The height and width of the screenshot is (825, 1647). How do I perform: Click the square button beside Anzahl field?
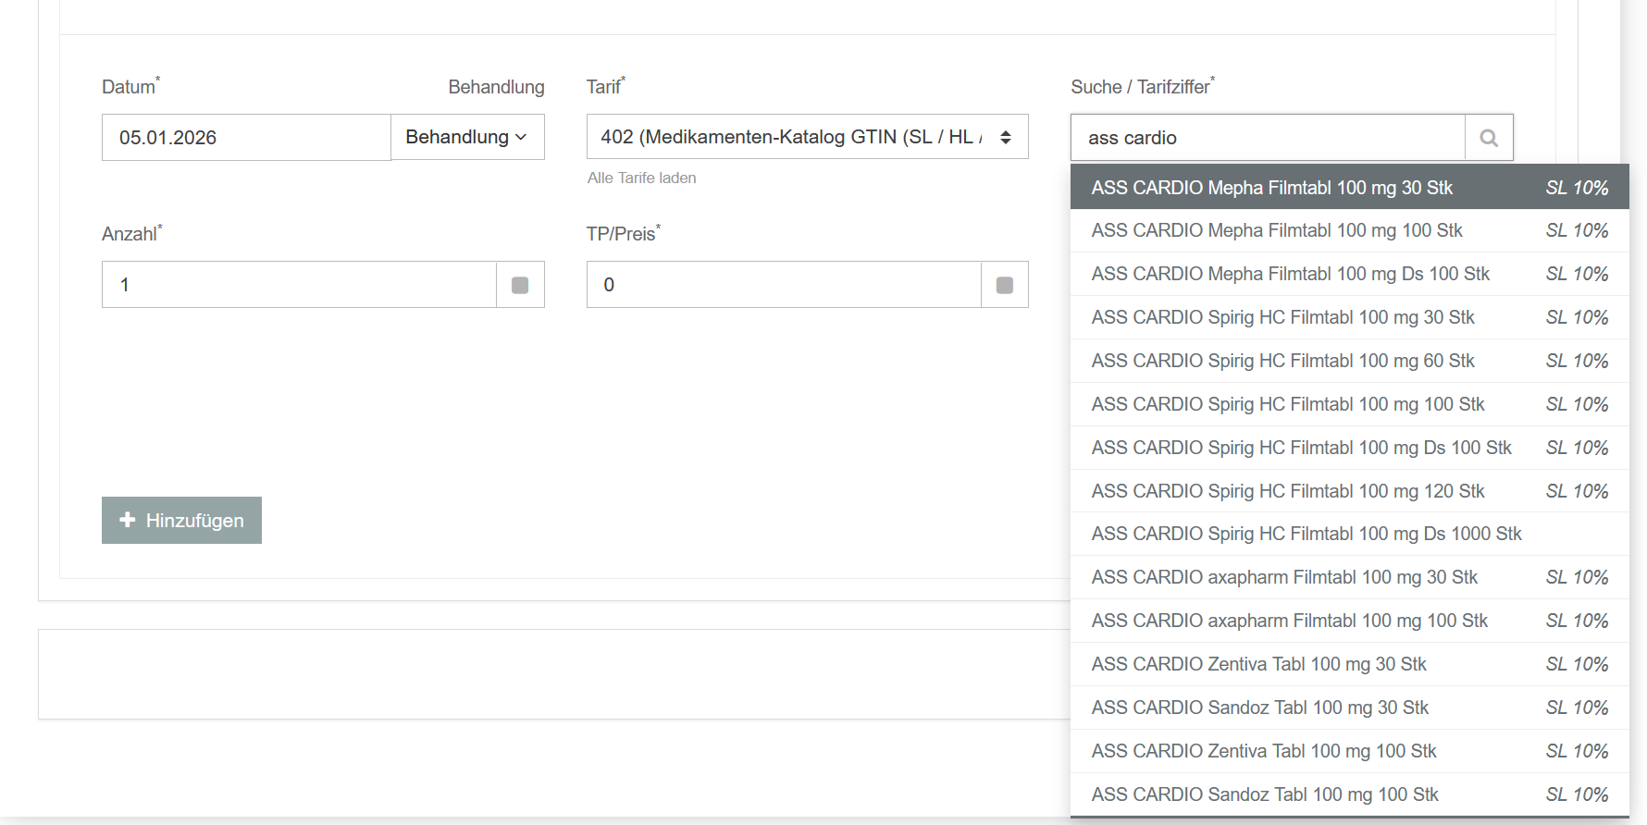tap(520, 285)
